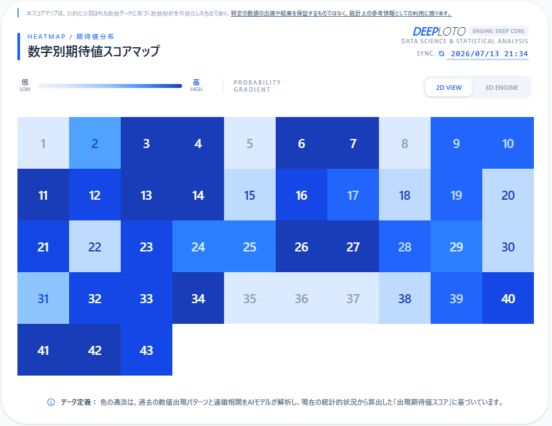552x426 pixels.
Task: Pick the light blue tile 31
Action: pyautogui.click(x=43, y=298)
